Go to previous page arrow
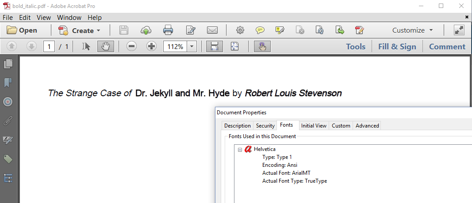The width and height of the screenshot is (472, 203). [12, 46]
